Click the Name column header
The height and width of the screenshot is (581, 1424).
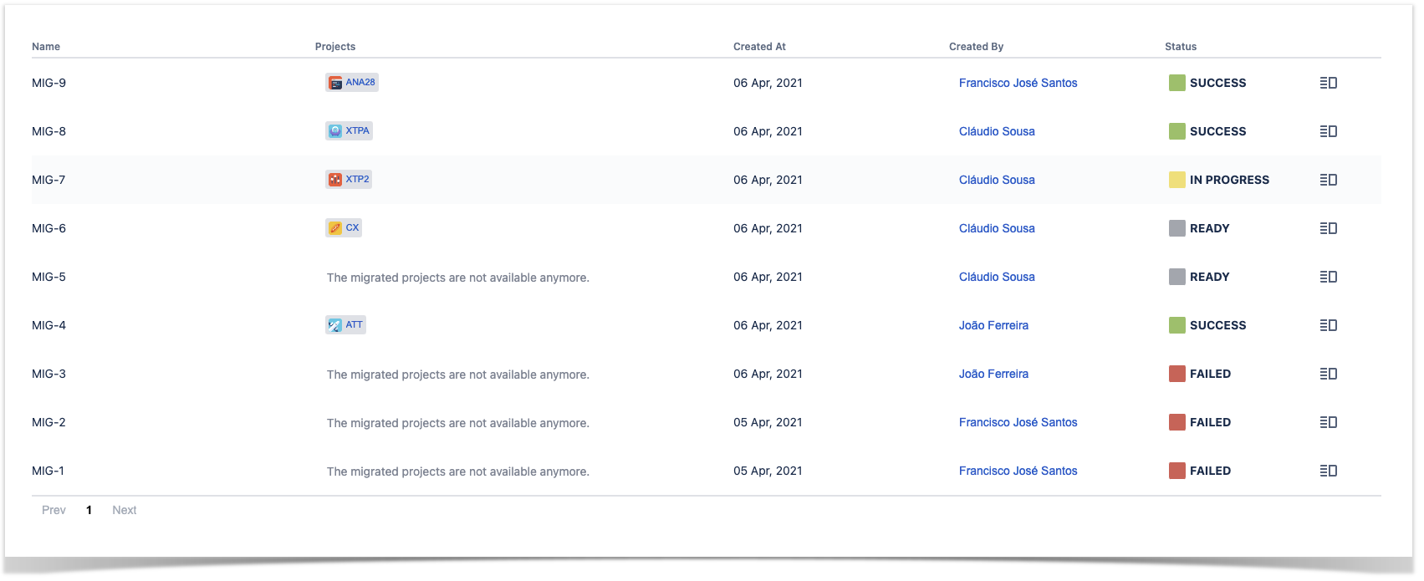tap(46, 47)
